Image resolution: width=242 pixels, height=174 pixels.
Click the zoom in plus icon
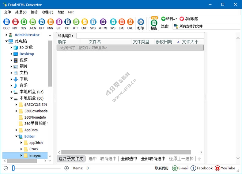tap(66, 168)
